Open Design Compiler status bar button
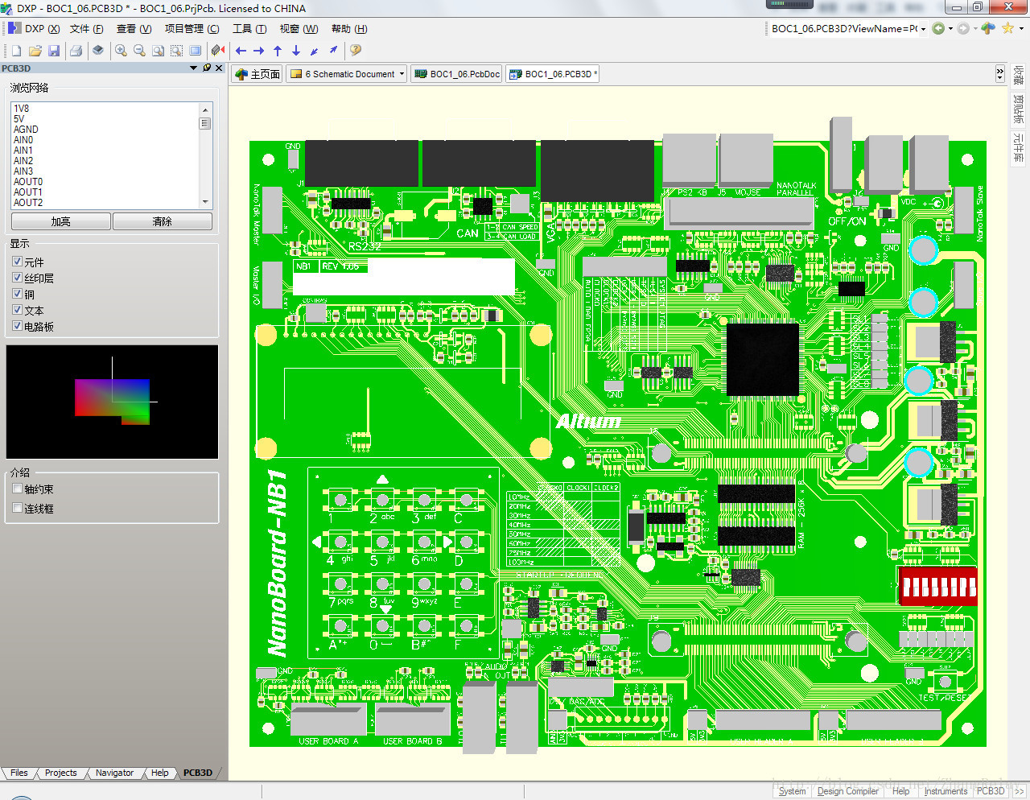The height and width of the screenshot is (800, 1030). click(x=847, y=791)
